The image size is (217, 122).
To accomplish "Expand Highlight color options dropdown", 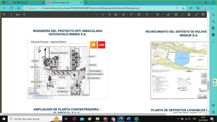I will click(163, 15).
